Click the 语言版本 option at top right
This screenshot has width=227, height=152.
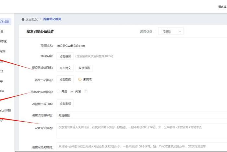[x=223, y=7]
